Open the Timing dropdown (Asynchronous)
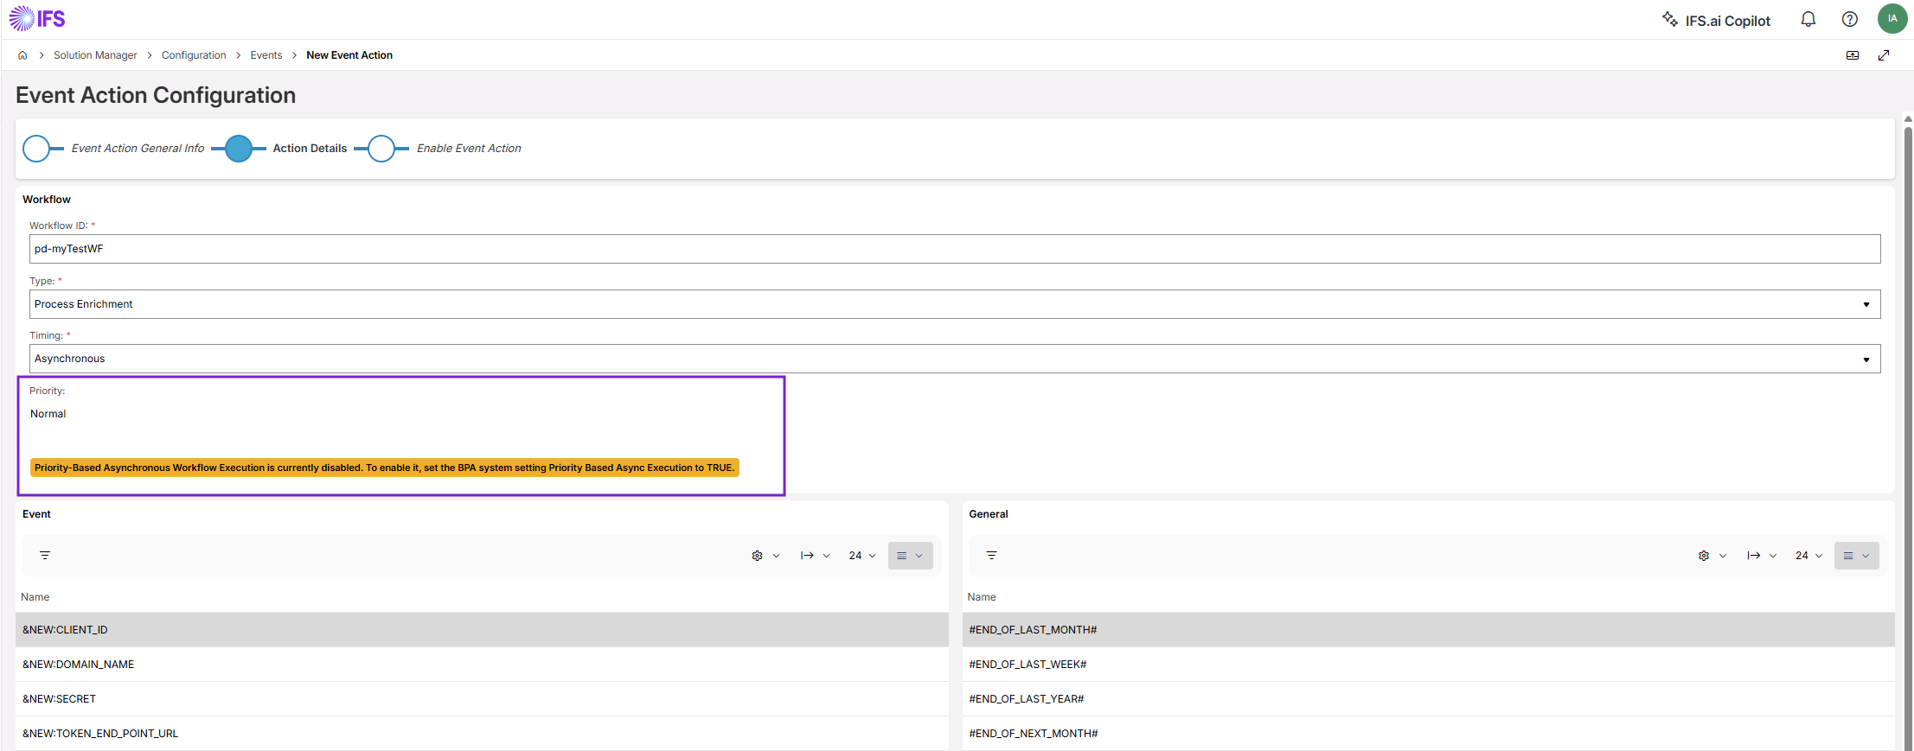 (x=955, y=359)
